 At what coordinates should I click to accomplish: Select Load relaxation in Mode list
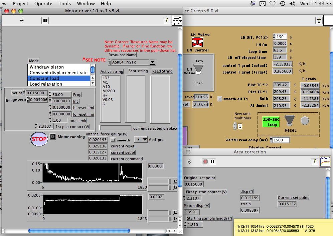(x=46, y=84)
